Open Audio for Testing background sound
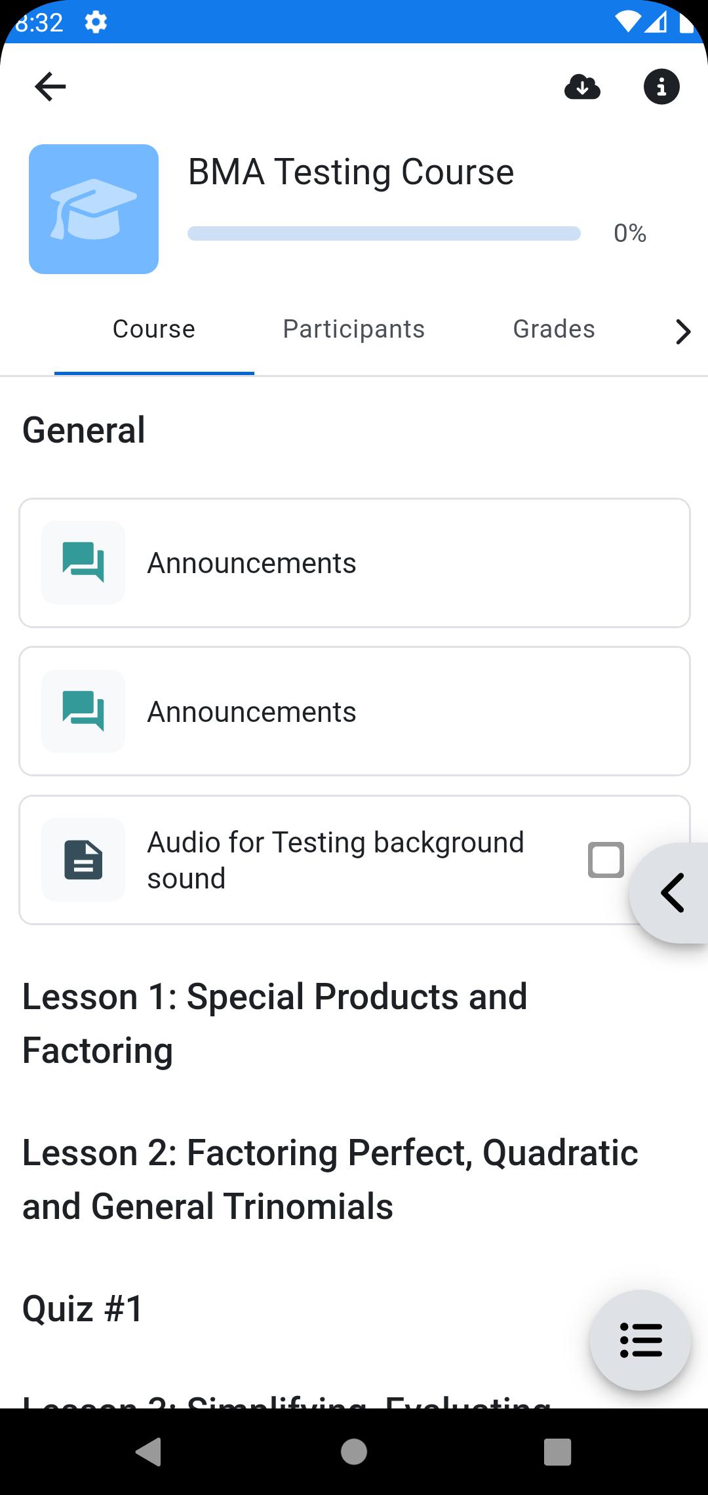Viewport: 708px width, 1495px height. pos(336,860)
